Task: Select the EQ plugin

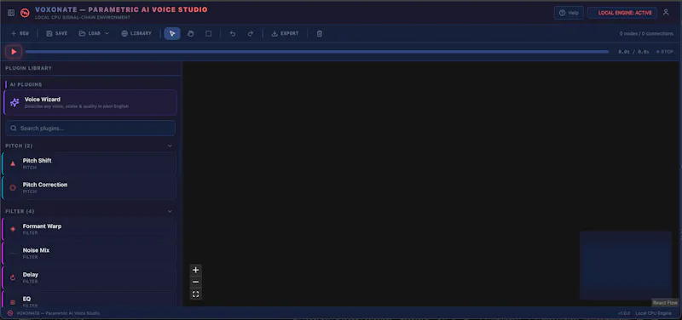Action: coord(90,299)
